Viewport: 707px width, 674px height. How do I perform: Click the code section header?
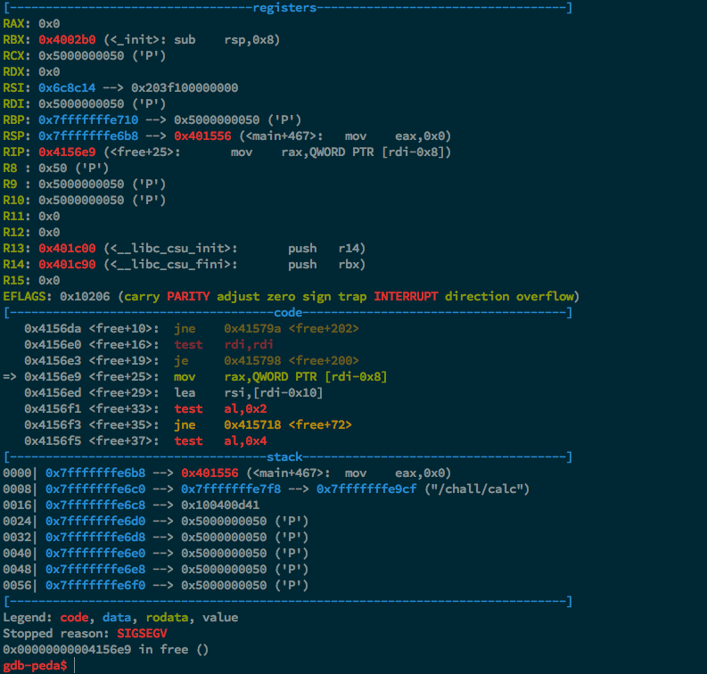pos(288,312)
